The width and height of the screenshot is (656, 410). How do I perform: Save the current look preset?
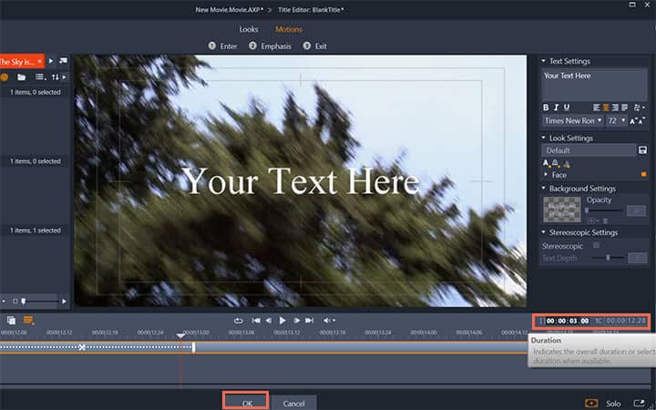pyautogui.click(x=642, y=149)
